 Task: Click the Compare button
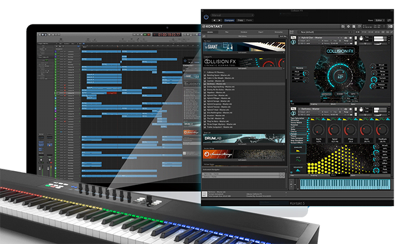click(229, 20)
